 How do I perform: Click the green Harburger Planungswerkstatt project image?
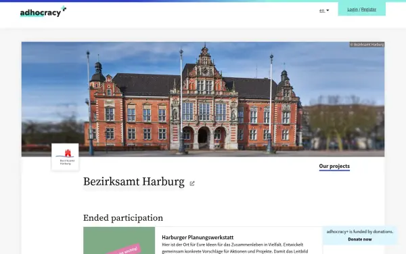(x=119, y=240)
